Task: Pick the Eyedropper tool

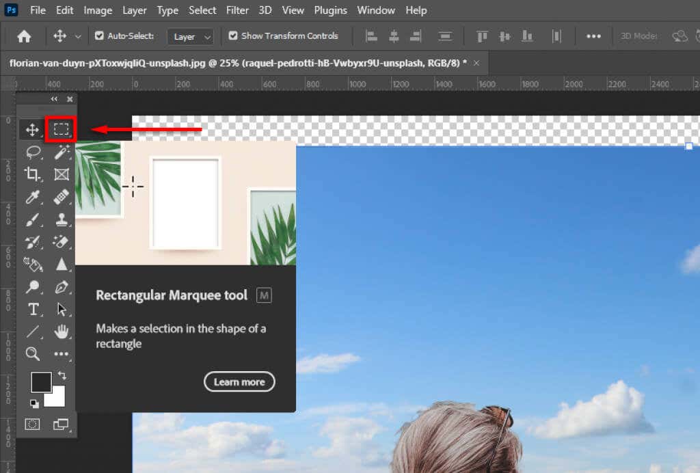Action: point(33,198)
